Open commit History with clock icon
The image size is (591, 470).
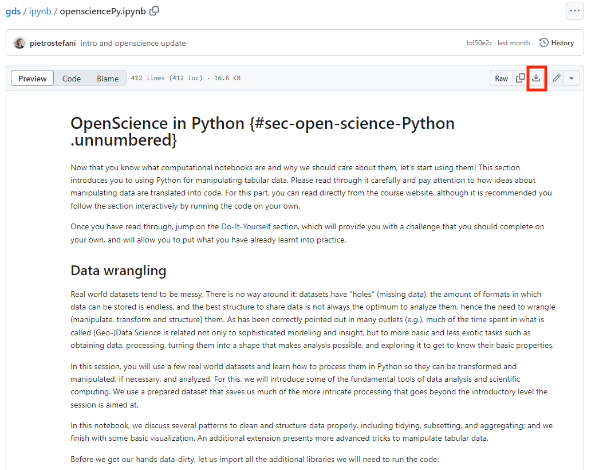556,43
